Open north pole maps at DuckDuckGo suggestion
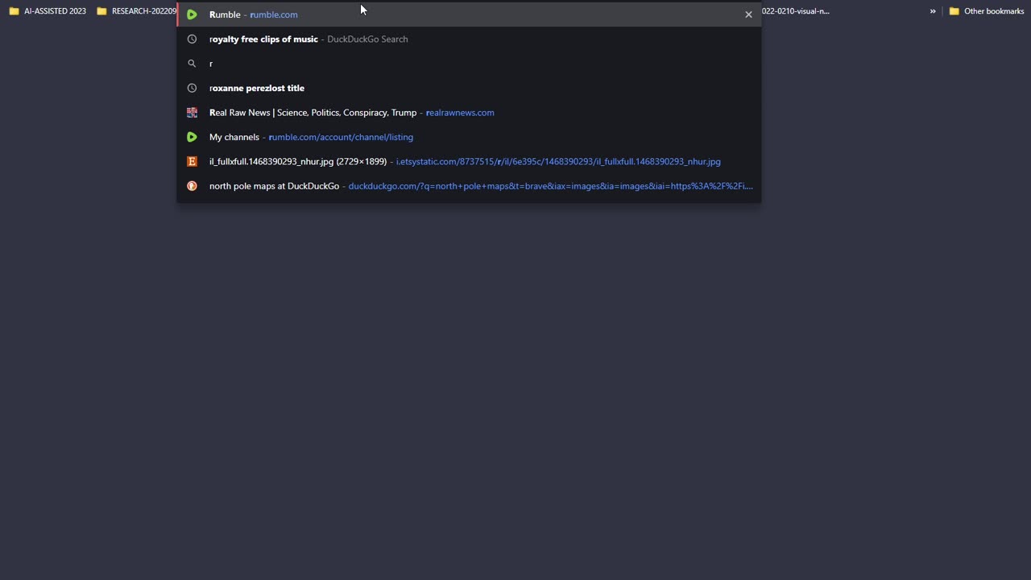The height and width of the screenshot is (580, 1031). [x=469, y=186]
